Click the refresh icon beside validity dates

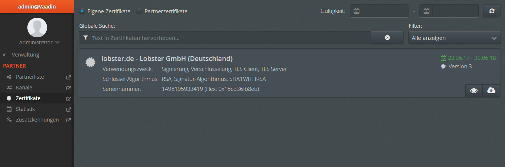pos(492,11)
